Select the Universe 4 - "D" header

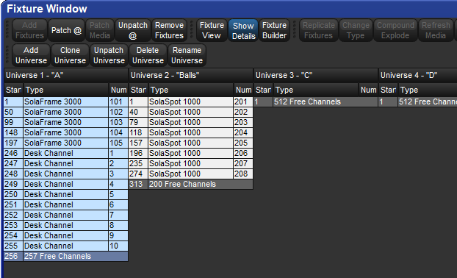click(x=418, y=75)
